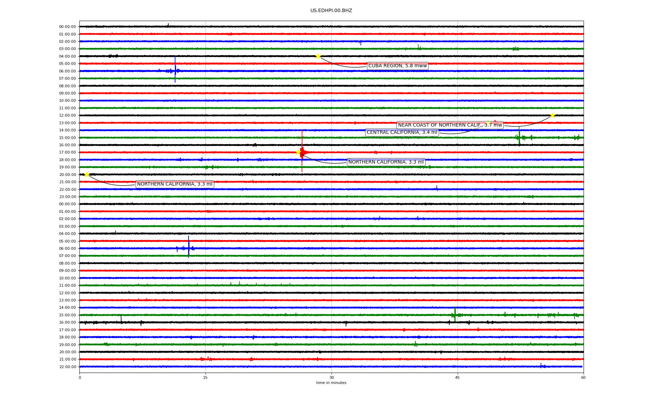This screenshot has height=414, width=663.
Task: Click the 45 tick on the time axis
Action: [x=458, y=377]
